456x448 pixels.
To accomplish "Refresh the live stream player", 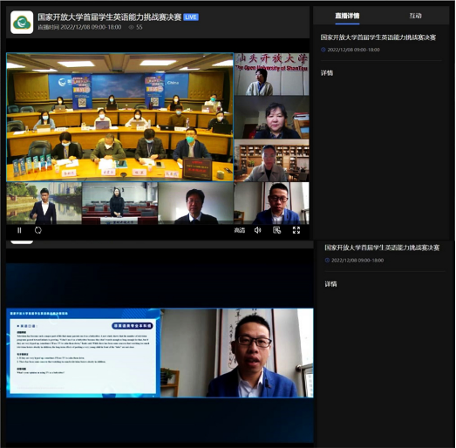I will (x=38, y=231).
